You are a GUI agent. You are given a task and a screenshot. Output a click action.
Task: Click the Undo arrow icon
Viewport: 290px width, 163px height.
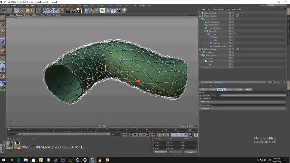4,10
